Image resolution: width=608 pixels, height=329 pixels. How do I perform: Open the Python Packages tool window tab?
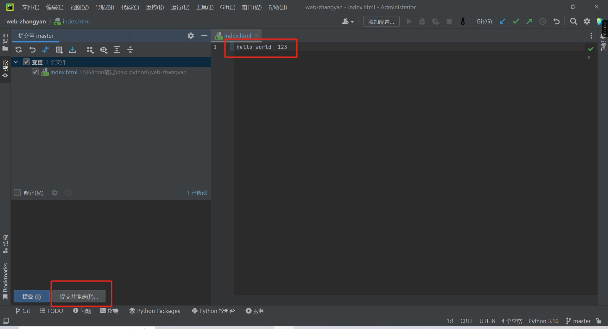click(x=155, y=311)
